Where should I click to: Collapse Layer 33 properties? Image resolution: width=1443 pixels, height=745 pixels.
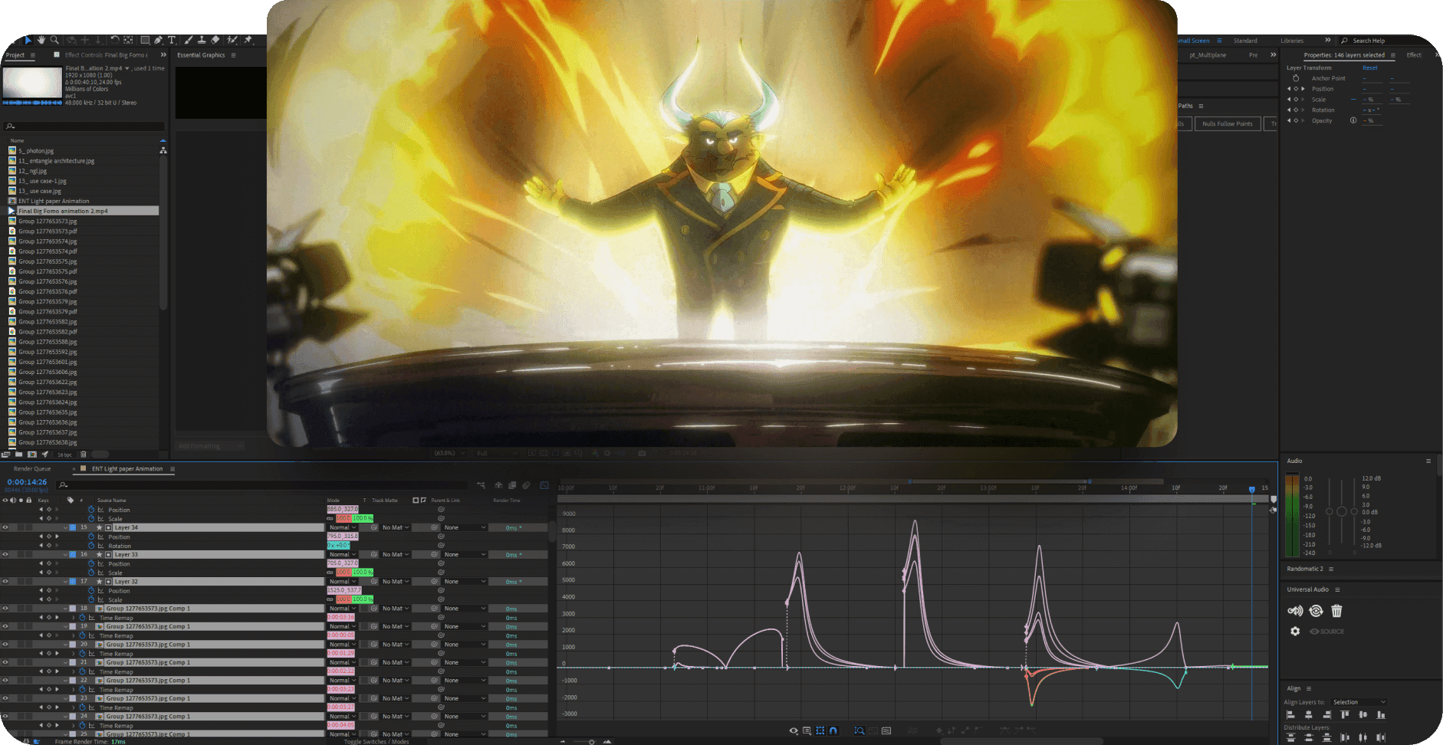coord(65,554)
